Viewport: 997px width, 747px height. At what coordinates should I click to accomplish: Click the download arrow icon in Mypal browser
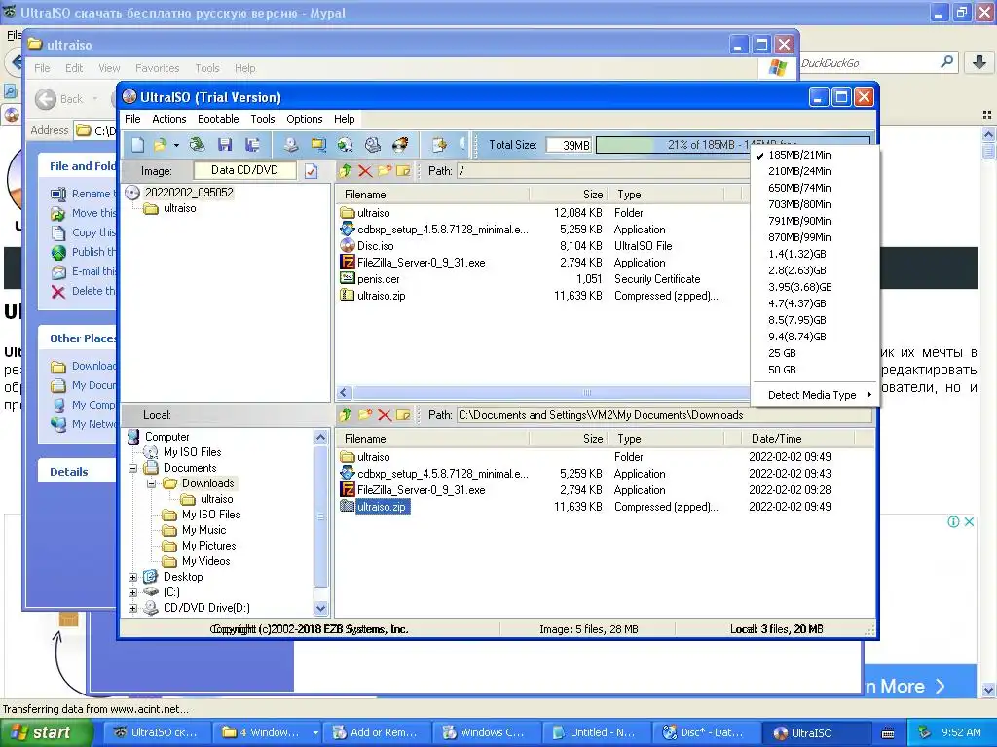pos(979,62)
